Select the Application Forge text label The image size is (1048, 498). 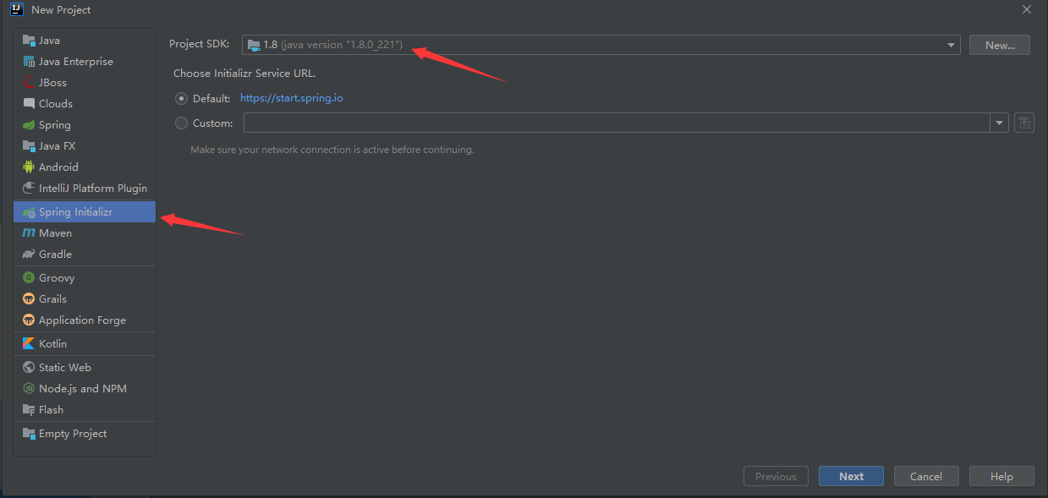click(82, 320)
